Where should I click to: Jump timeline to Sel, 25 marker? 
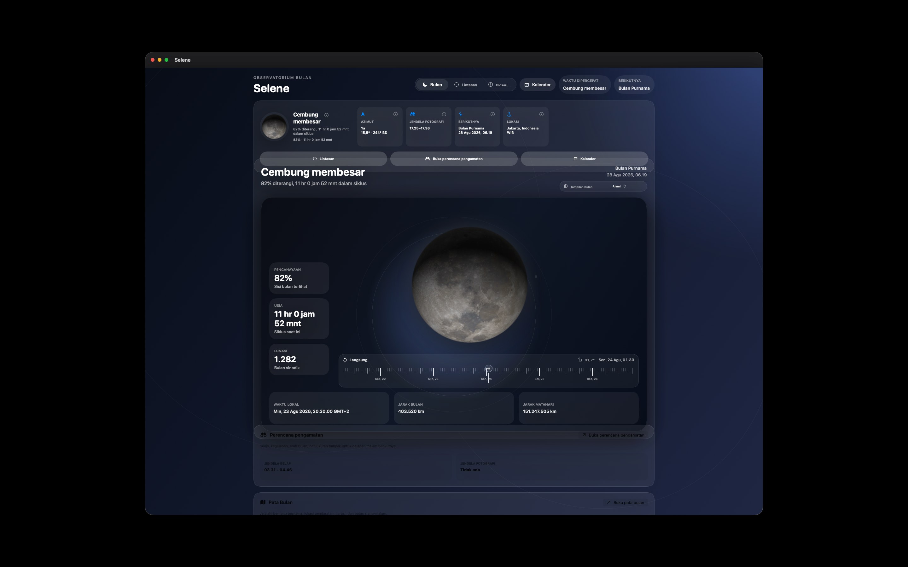(539, 379)
